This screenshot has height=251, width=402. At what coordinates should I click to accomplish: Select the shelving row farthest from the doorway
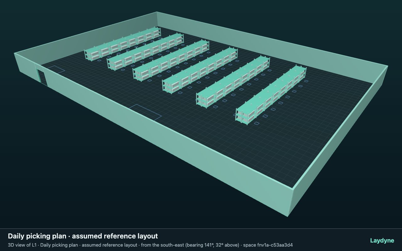pyautogui.click(x=271, y=95)
